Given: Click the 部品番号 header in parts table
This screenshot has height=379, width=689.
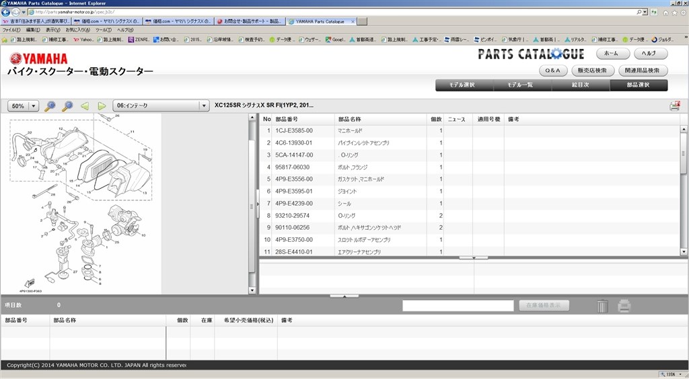Looking at the screenshot, I should click(303, 120).
